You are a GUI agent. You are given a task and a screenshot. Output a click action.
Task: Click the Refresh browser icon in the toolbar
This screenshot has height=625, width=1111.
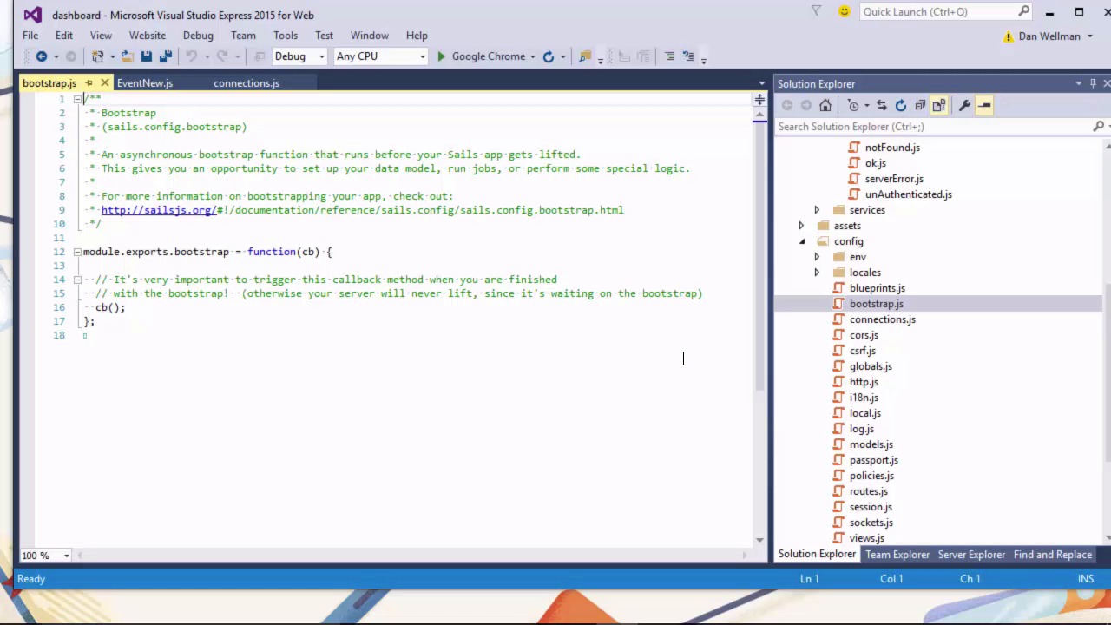tap(549, 56)
